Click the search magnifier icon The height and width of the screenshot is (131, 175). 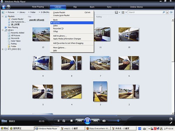(x=164, y=12)
